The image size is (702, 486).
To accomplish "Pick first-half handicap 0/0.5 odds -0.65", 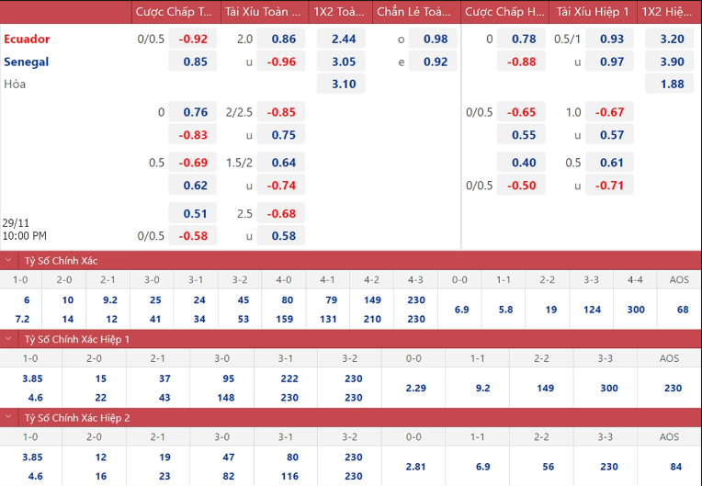I will point(521,112).
